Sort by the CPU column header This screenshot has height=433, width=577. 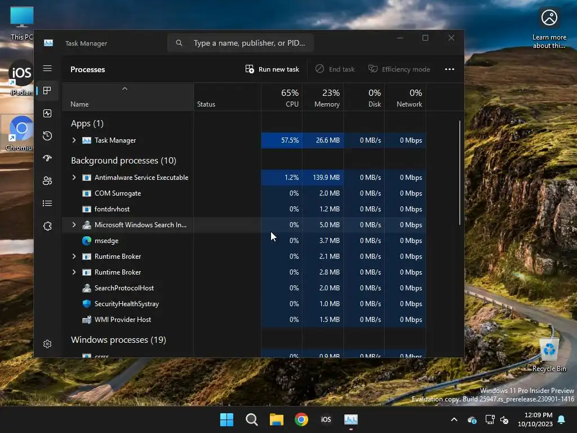click(282, 97)
